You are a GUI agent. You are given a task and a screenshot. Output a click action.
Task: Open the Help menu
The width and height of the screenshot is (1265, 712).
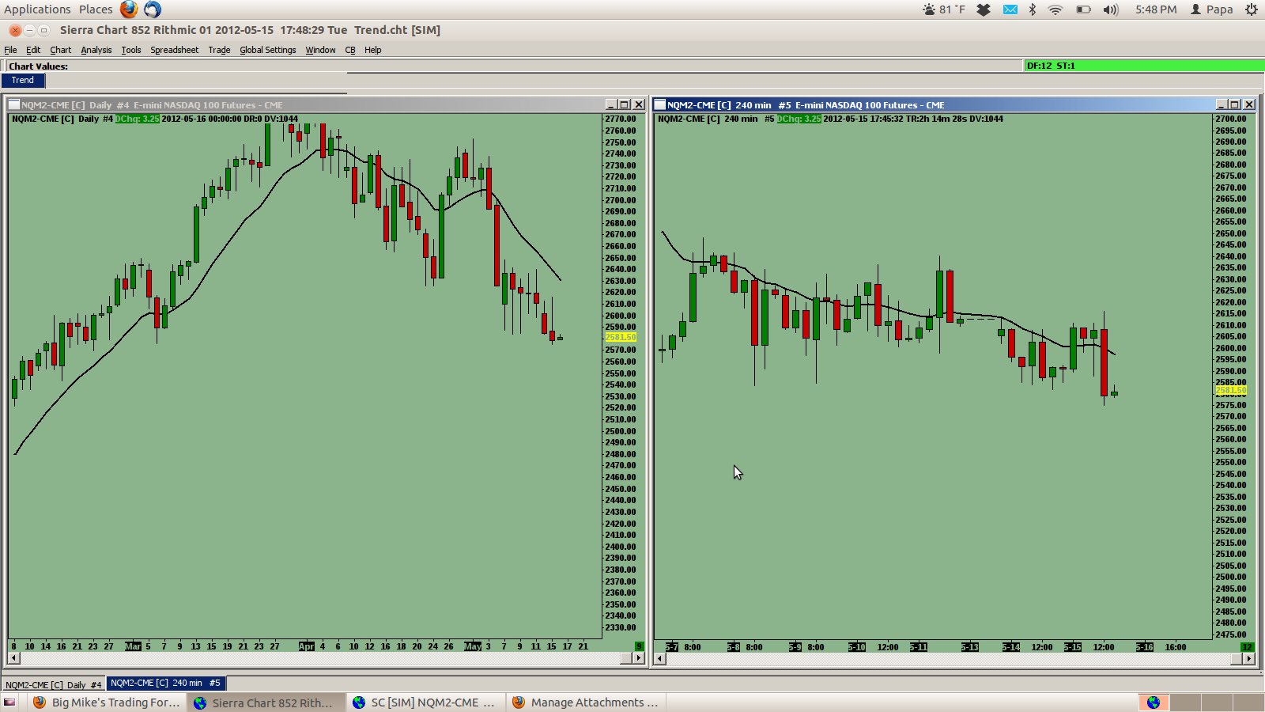372,50
